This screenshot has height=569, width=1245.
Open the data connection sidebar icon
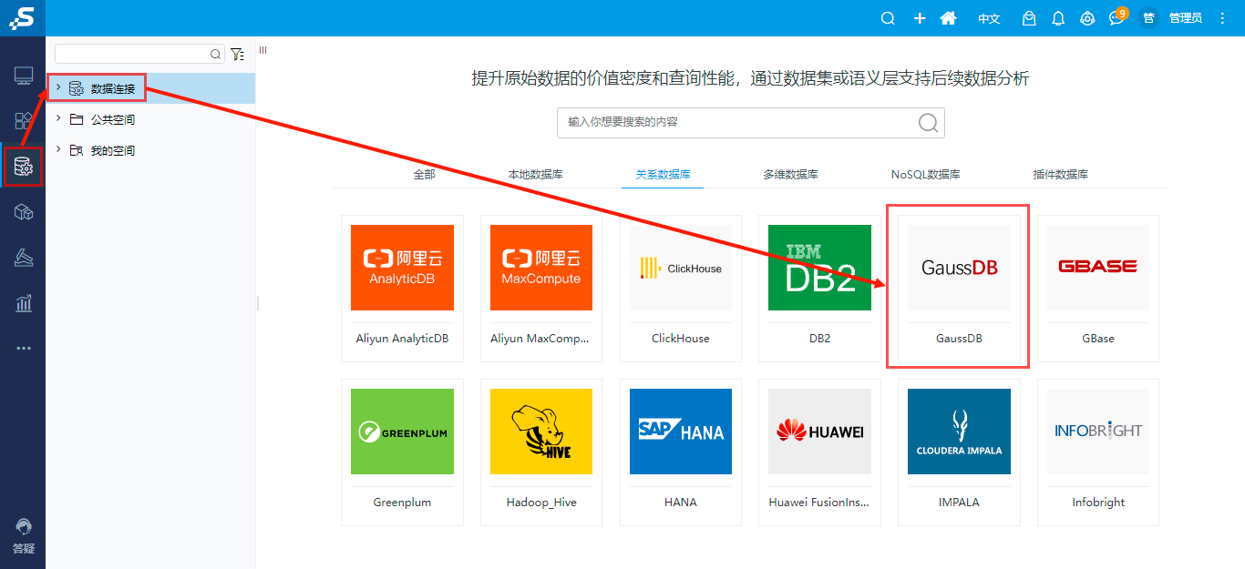pos(24,166)
